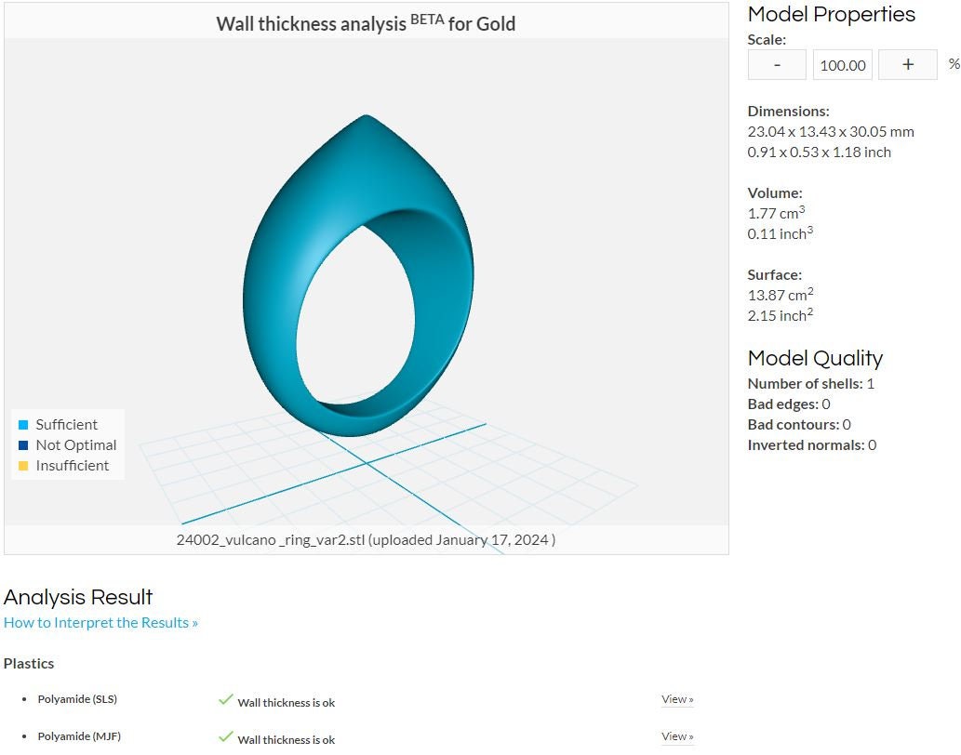Click the Model Quality heading
This screenshot has height=755, width=961.
[815, 358]
